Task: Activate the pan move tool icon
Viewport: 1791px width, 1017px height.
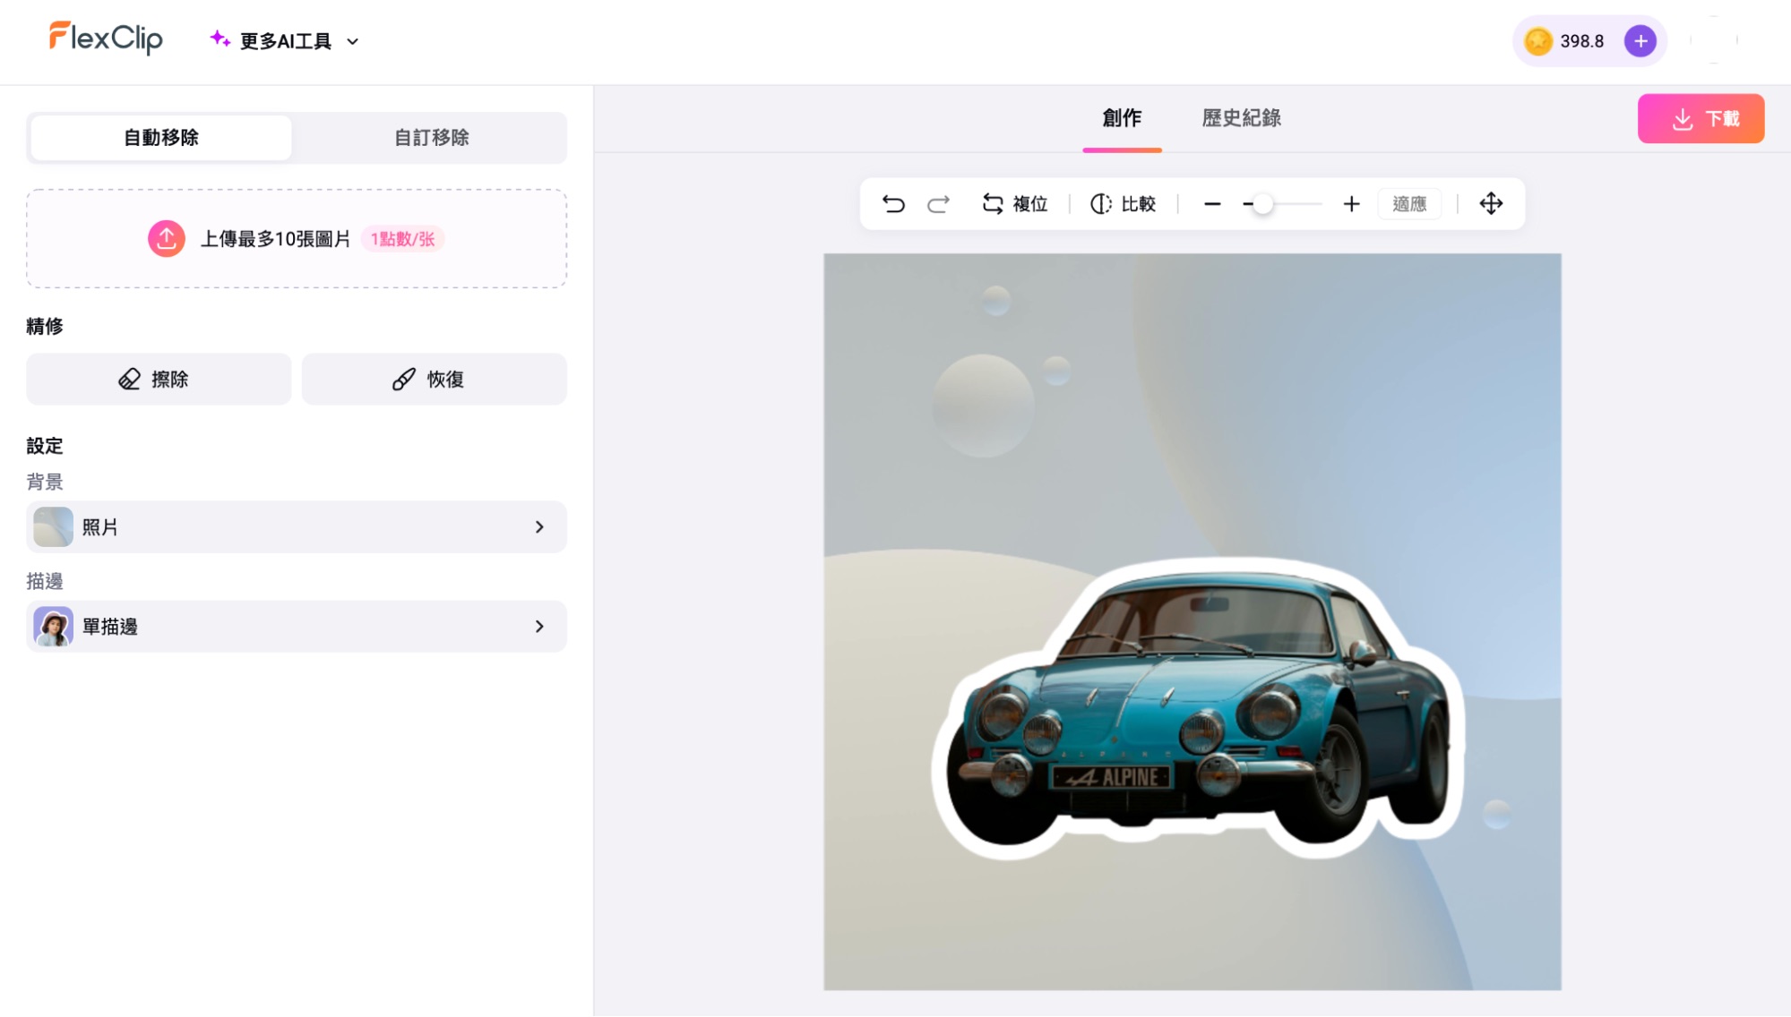Action: pyautogui.click(x=1491, y=204)
